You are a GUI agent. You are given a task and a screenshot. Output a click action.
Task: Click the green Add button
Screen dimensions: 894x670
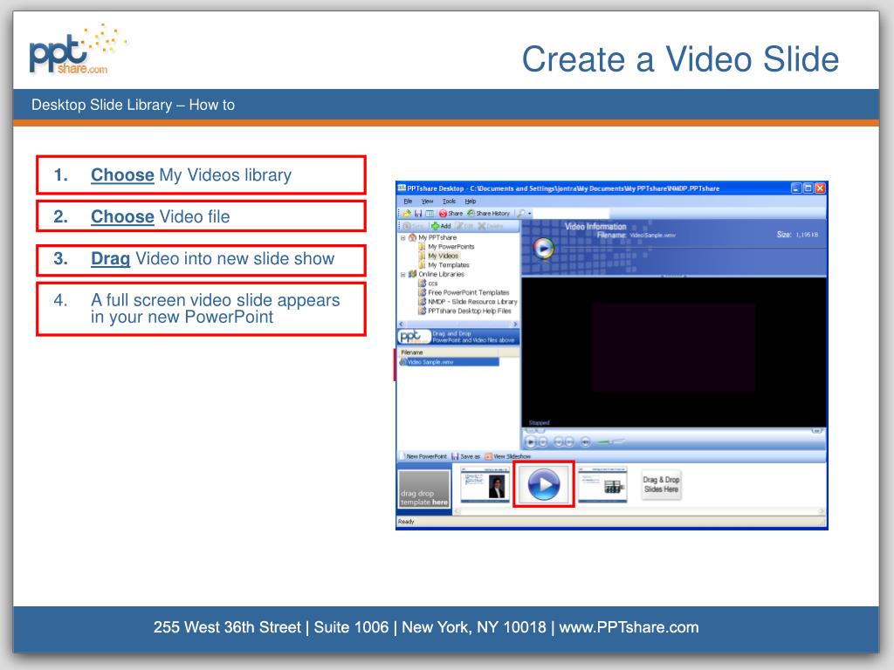click(x=441, y=226)
